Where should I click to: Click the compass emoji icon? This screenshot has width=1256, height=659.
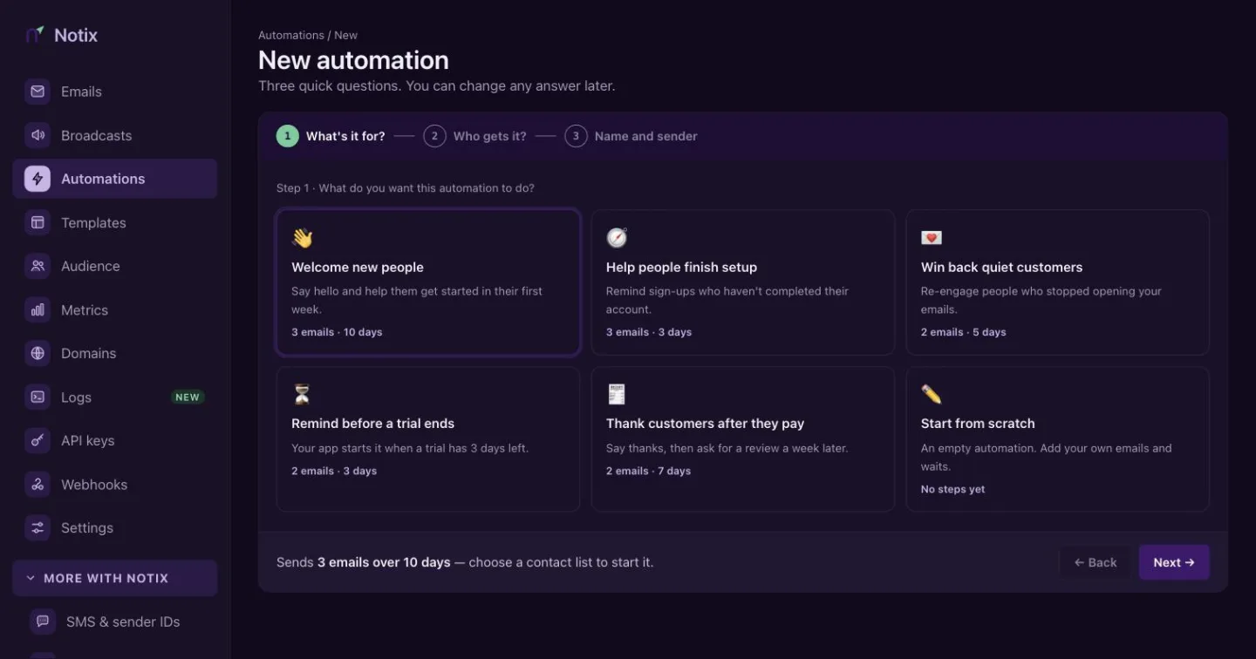coord(617,238)
